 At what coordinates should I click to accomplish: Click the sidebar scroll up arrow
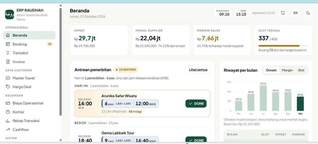pos(61,5)
